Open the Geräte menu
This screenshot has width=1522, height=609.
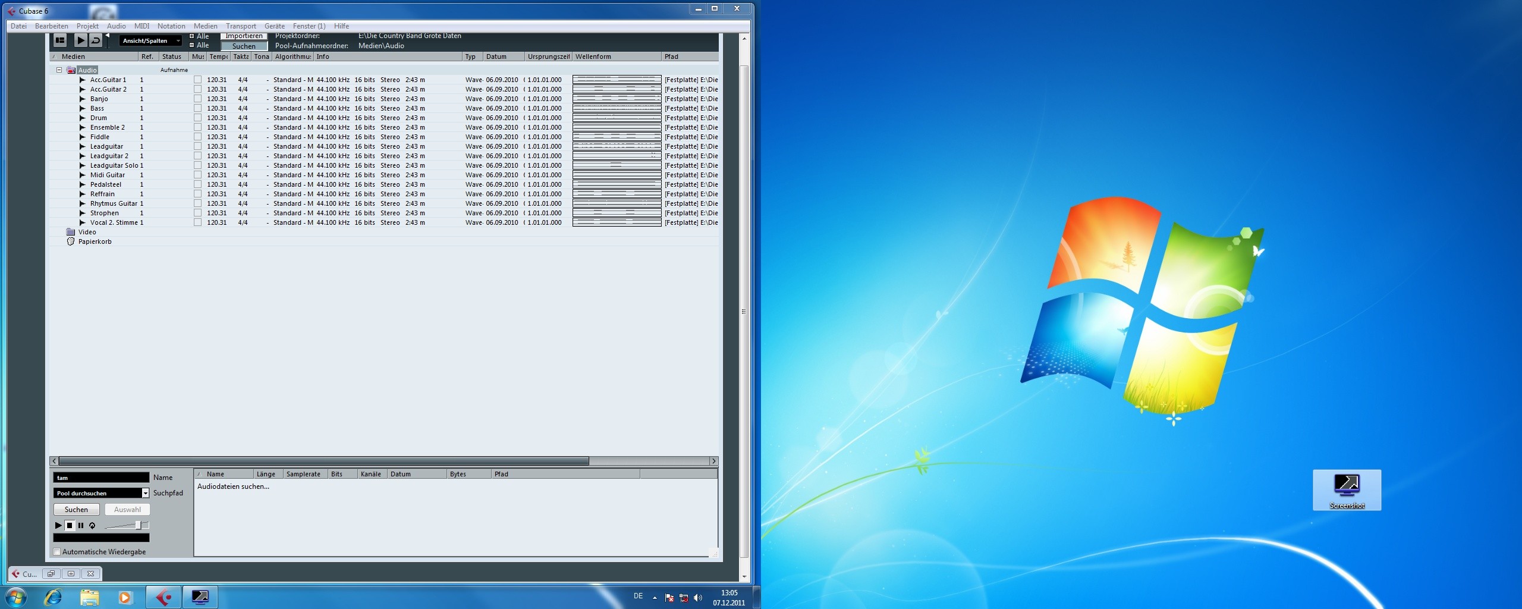tap(274, 26)
